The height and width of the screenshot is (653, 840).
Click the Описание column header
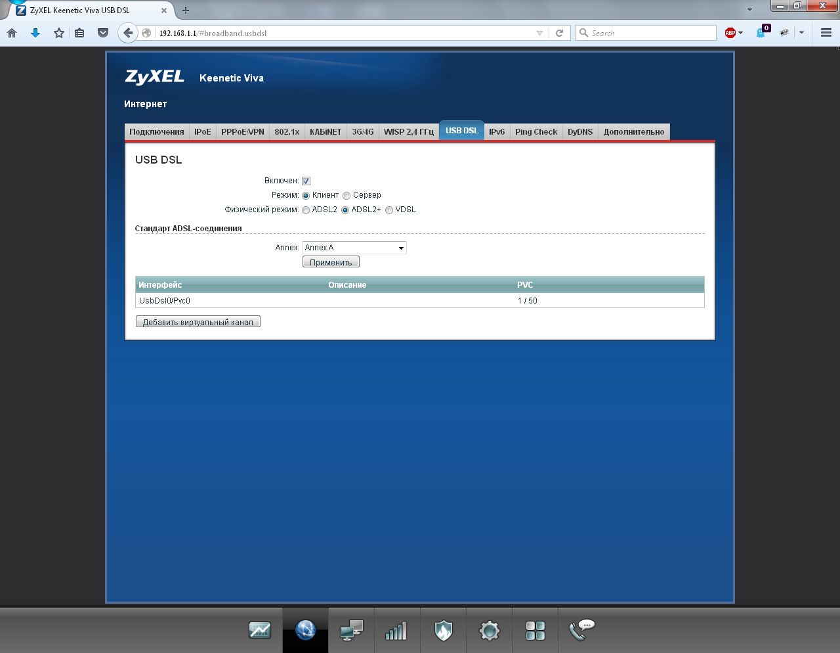pyautogui.click(x=347, y=285)
